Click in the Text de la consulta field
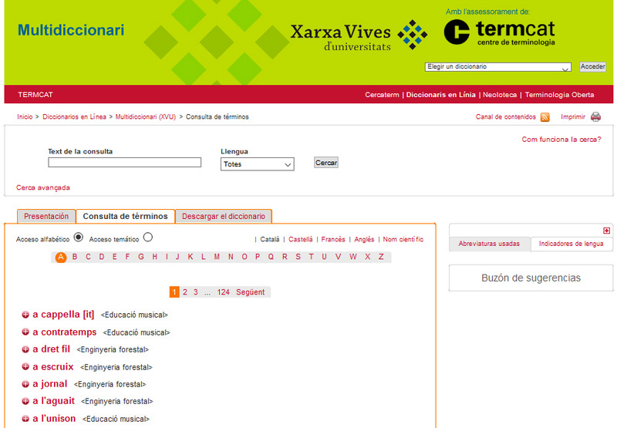The width and height of the screenshot is (617, 428). [x=124, y=163]
